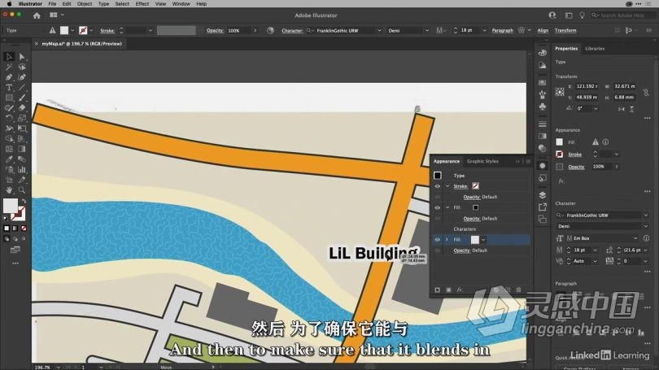Toggle visibility of Stroke Opacity row
The height and width of the screenshot is (370, 659).
(438, 197)
